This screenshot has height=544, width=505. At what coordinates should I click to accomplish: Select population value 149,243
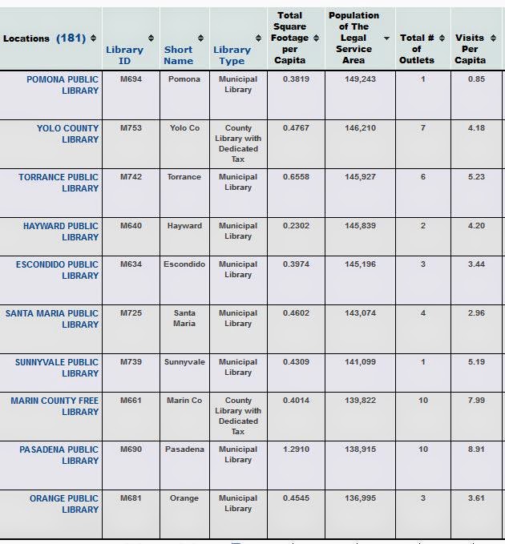pos(360,79)
